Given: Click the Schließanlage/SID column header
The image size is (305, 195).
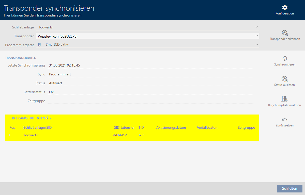Looking at the screenshot, I should (37, 127).
